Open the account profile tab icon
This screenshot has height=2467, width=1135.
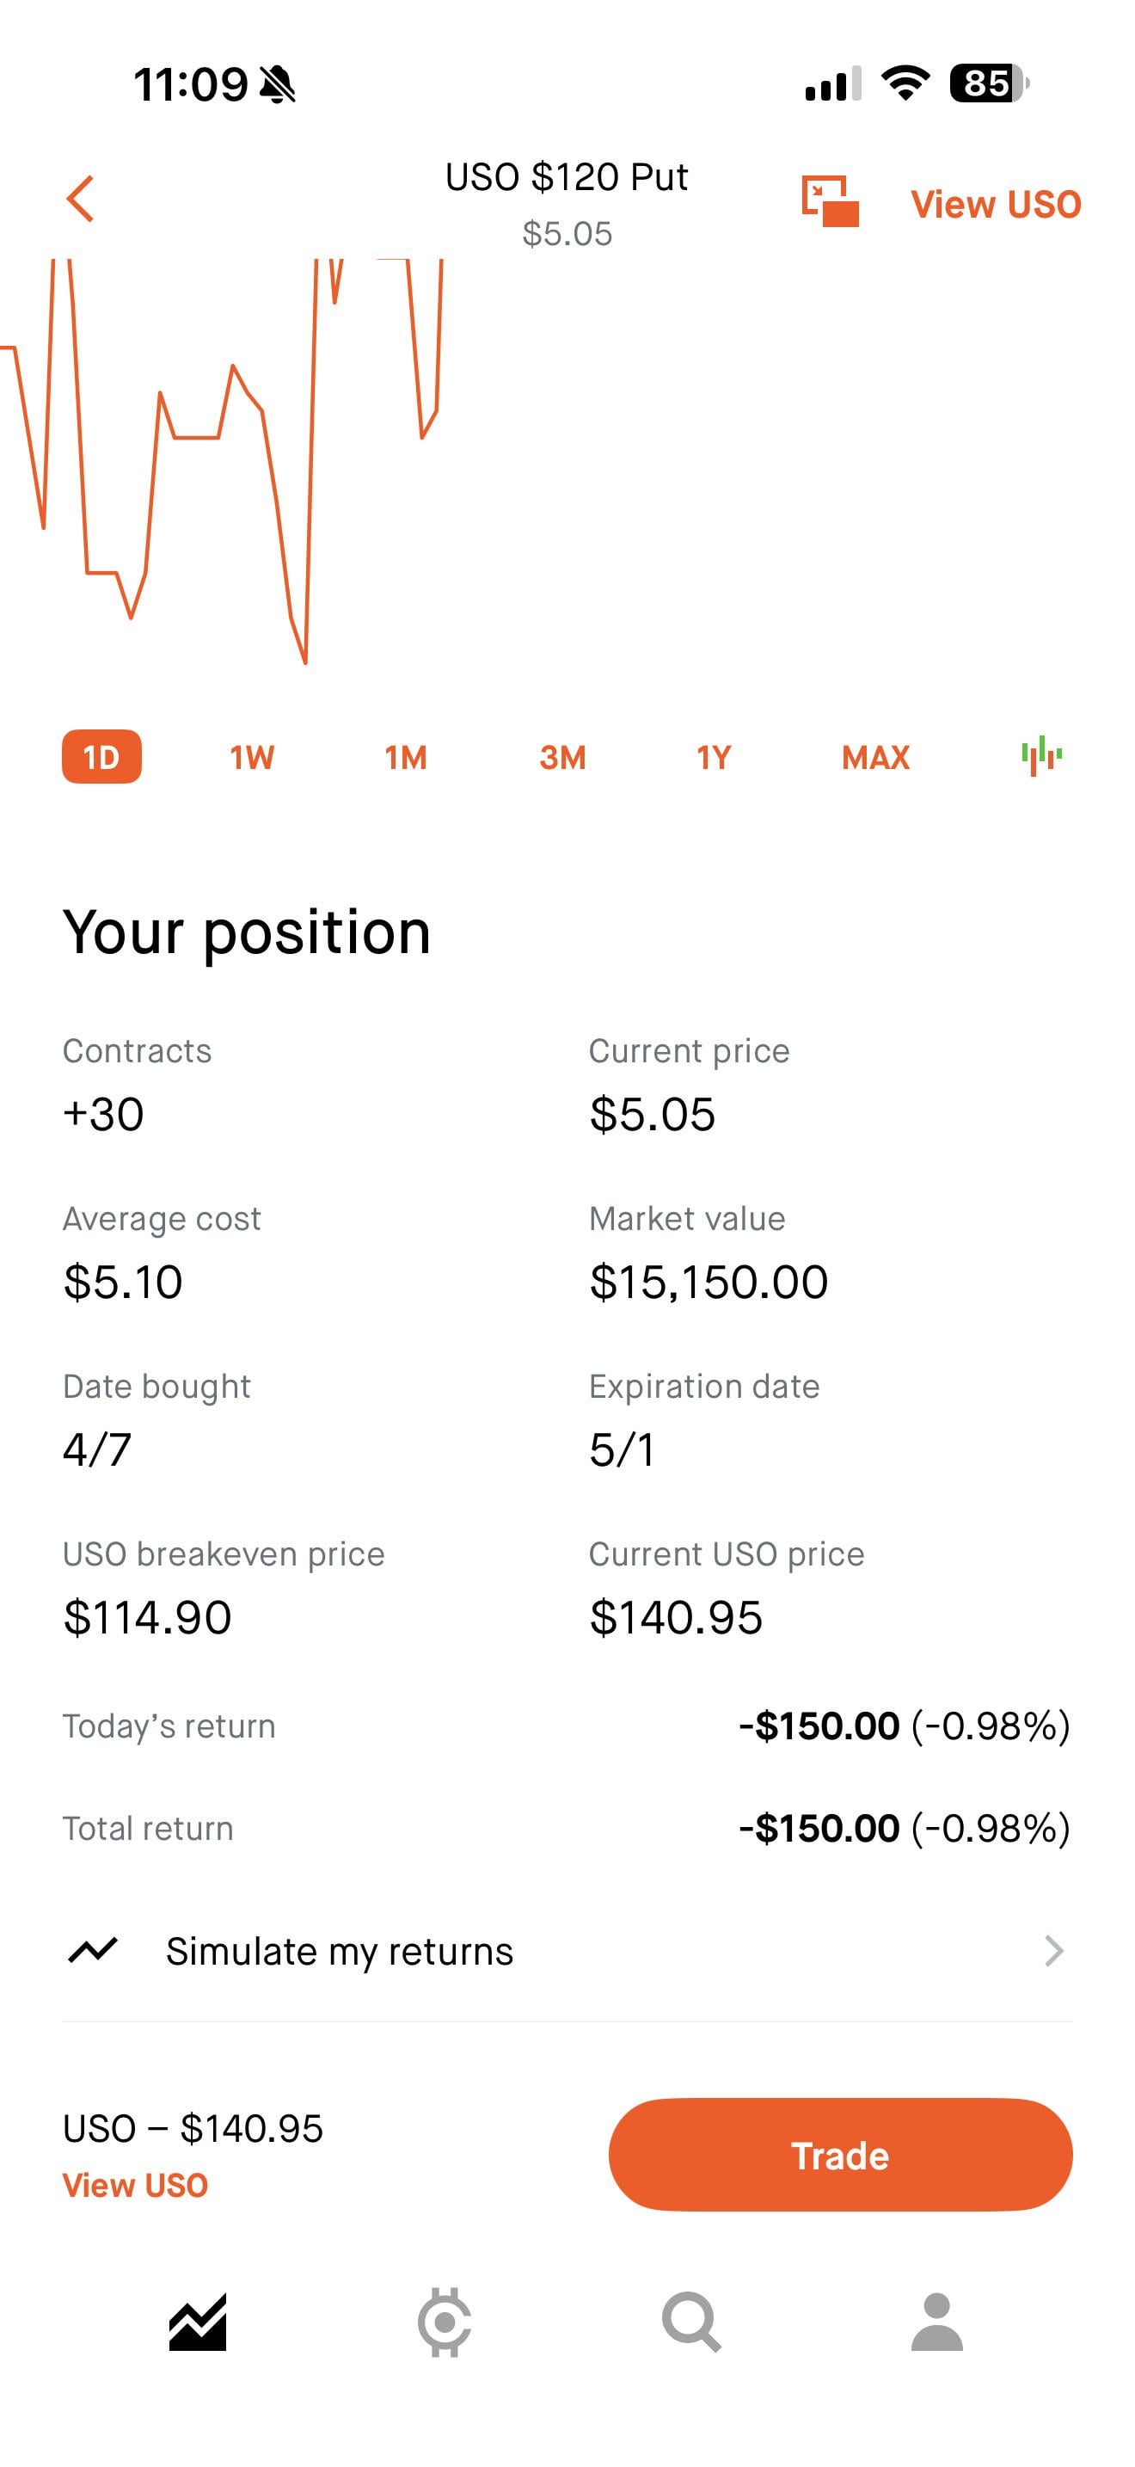coord(936,2322)
